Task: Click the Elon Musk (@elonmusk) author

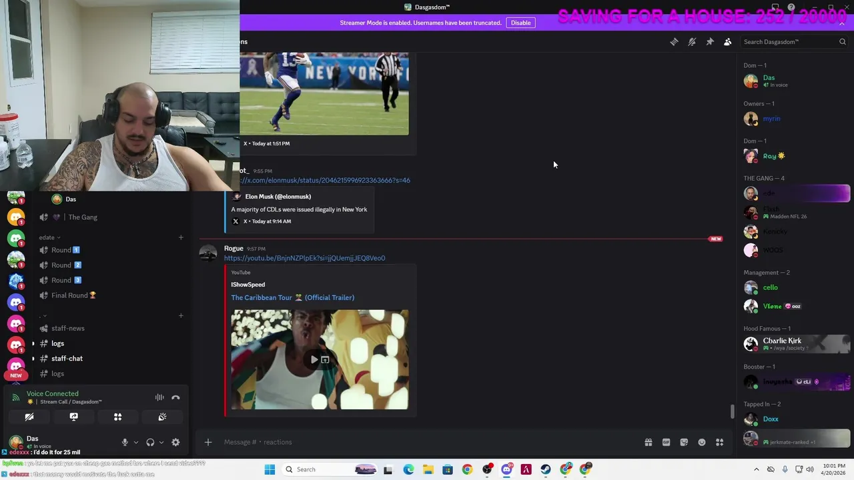Action: click(278, 197)
